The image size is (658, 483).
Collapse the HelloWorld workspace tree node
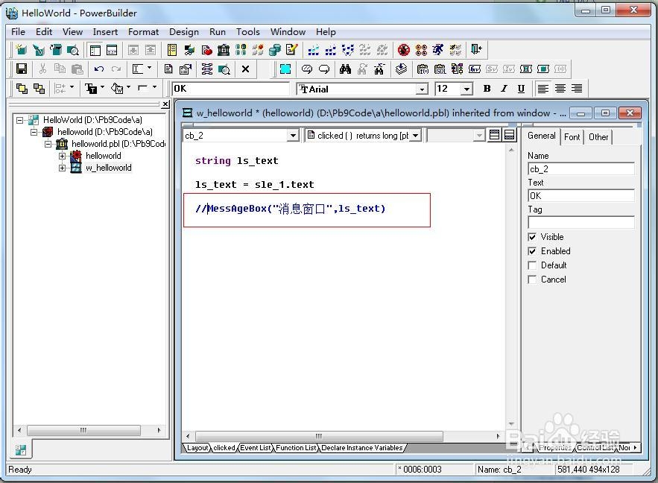(x=19, y=120)
